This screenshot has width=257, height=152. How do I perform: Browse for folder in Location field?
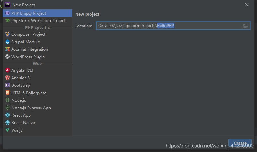point(246,26)
